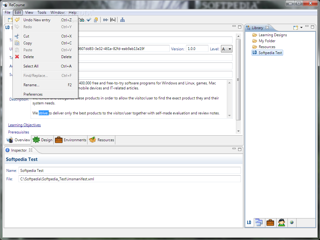Open the Help menu
320x240 pixels.
click(x=72, y=12)
